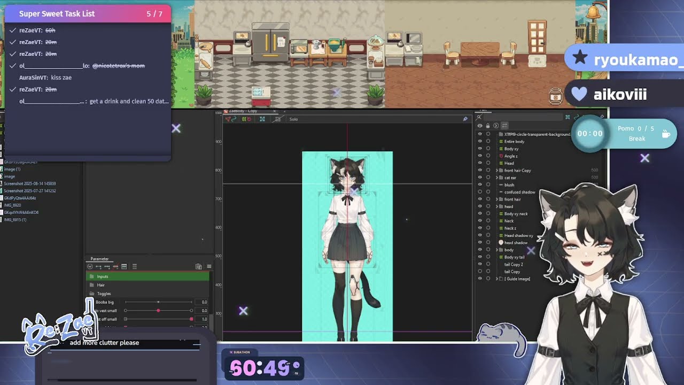The image size is (684, 385).
Task: Click the two-point key icon in Parameter toolbar
Action: tap(98, 266)
